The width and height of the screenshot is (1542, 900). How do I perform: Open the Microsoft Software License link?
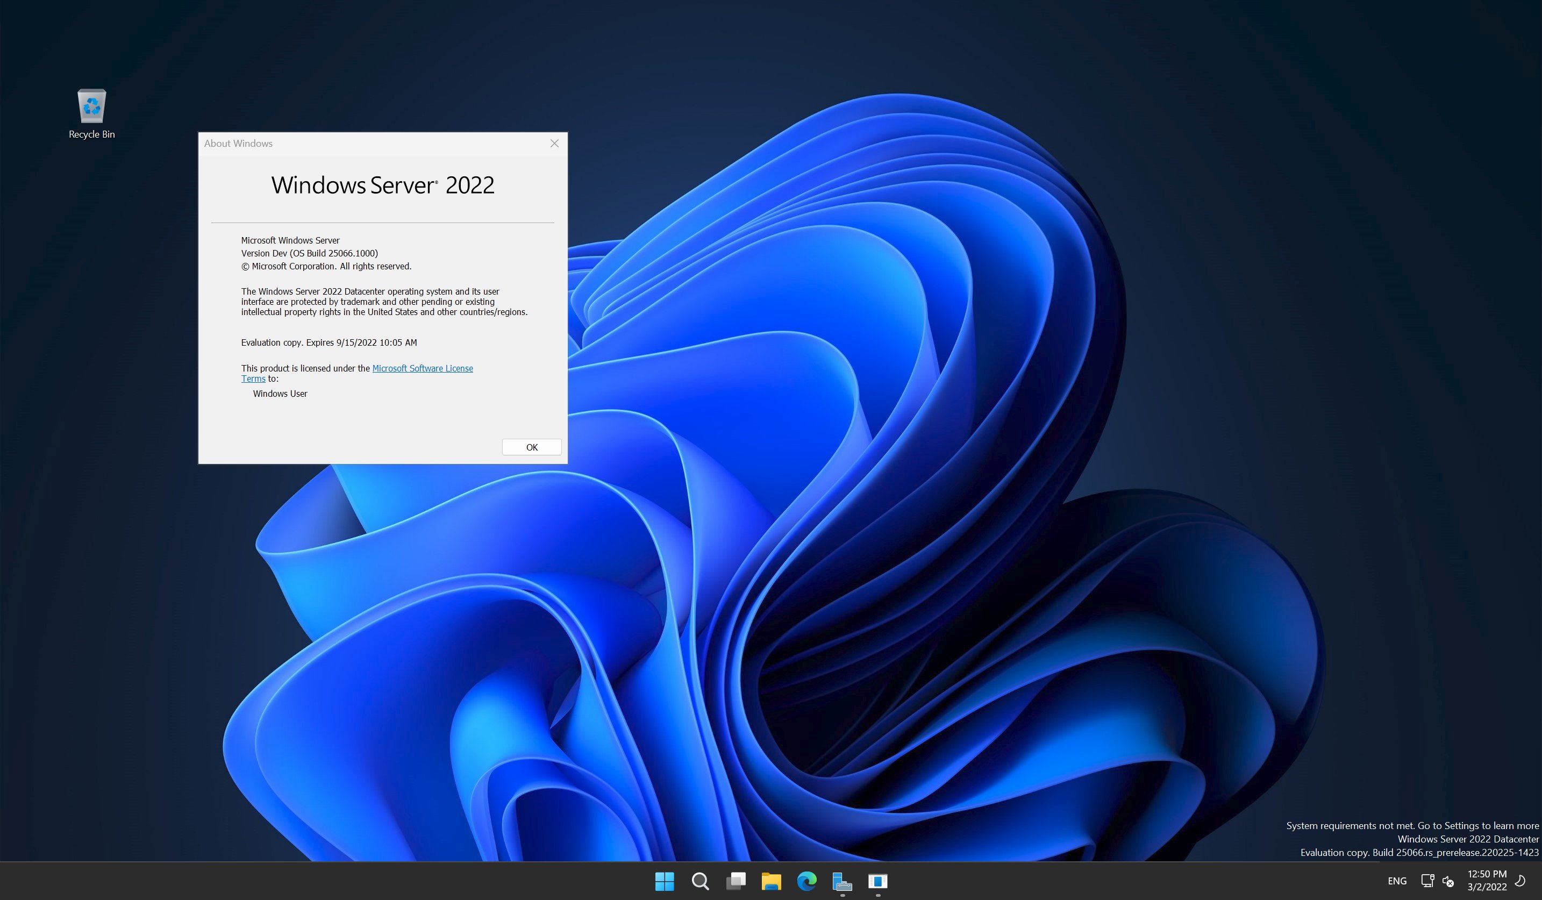point(422,368)
